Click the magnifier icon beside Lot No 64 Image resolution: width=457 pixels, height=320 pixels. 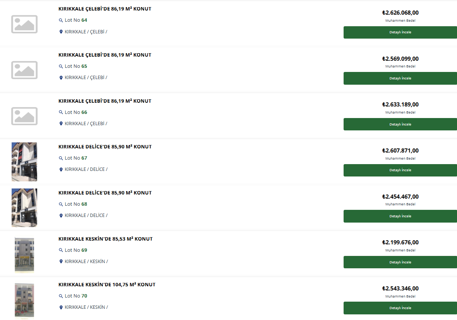(x=61, y=21)
